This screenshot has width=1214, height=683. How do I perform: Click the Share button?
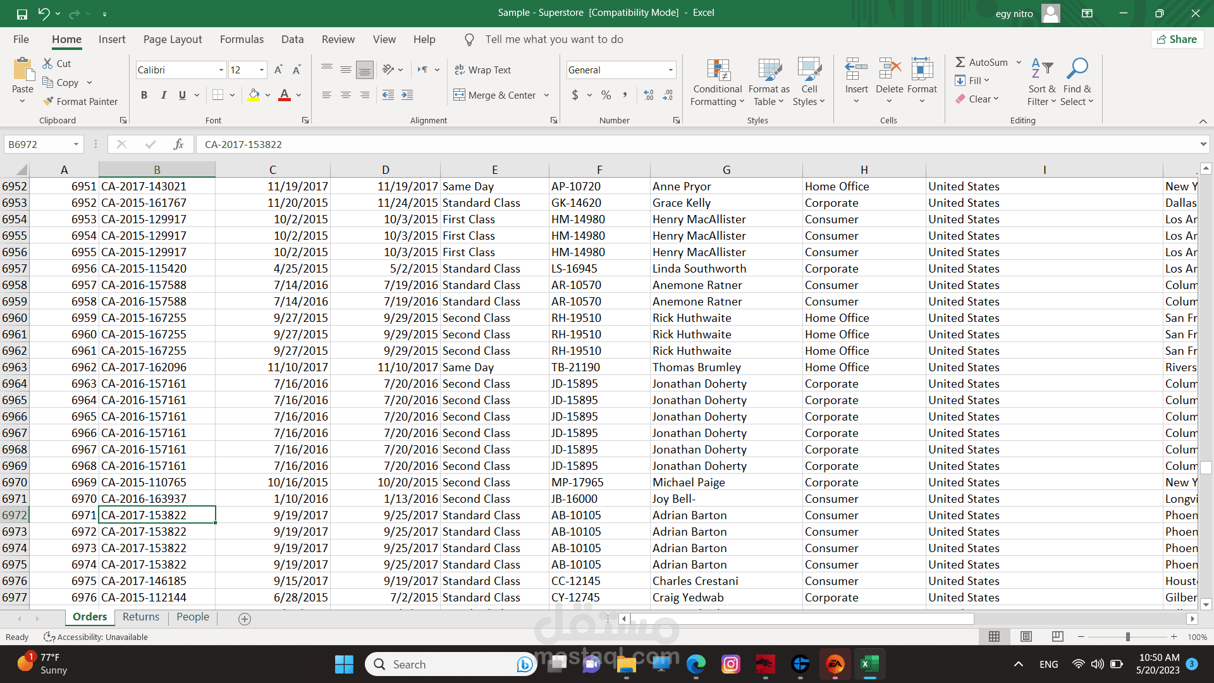point(1177,39)
